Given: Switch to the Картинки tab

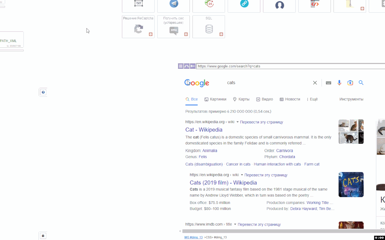Looking at the screenshot, I should point(215,99).
